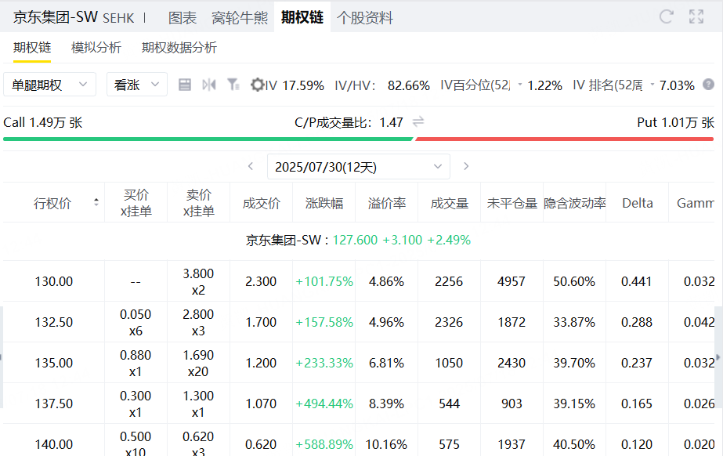
Task: Click the 0.050 x6 bid price cell
Action: (136, 322)
